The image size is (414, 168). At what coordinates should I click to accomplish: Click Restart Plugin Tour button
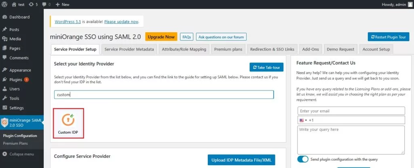pos(389,37)
